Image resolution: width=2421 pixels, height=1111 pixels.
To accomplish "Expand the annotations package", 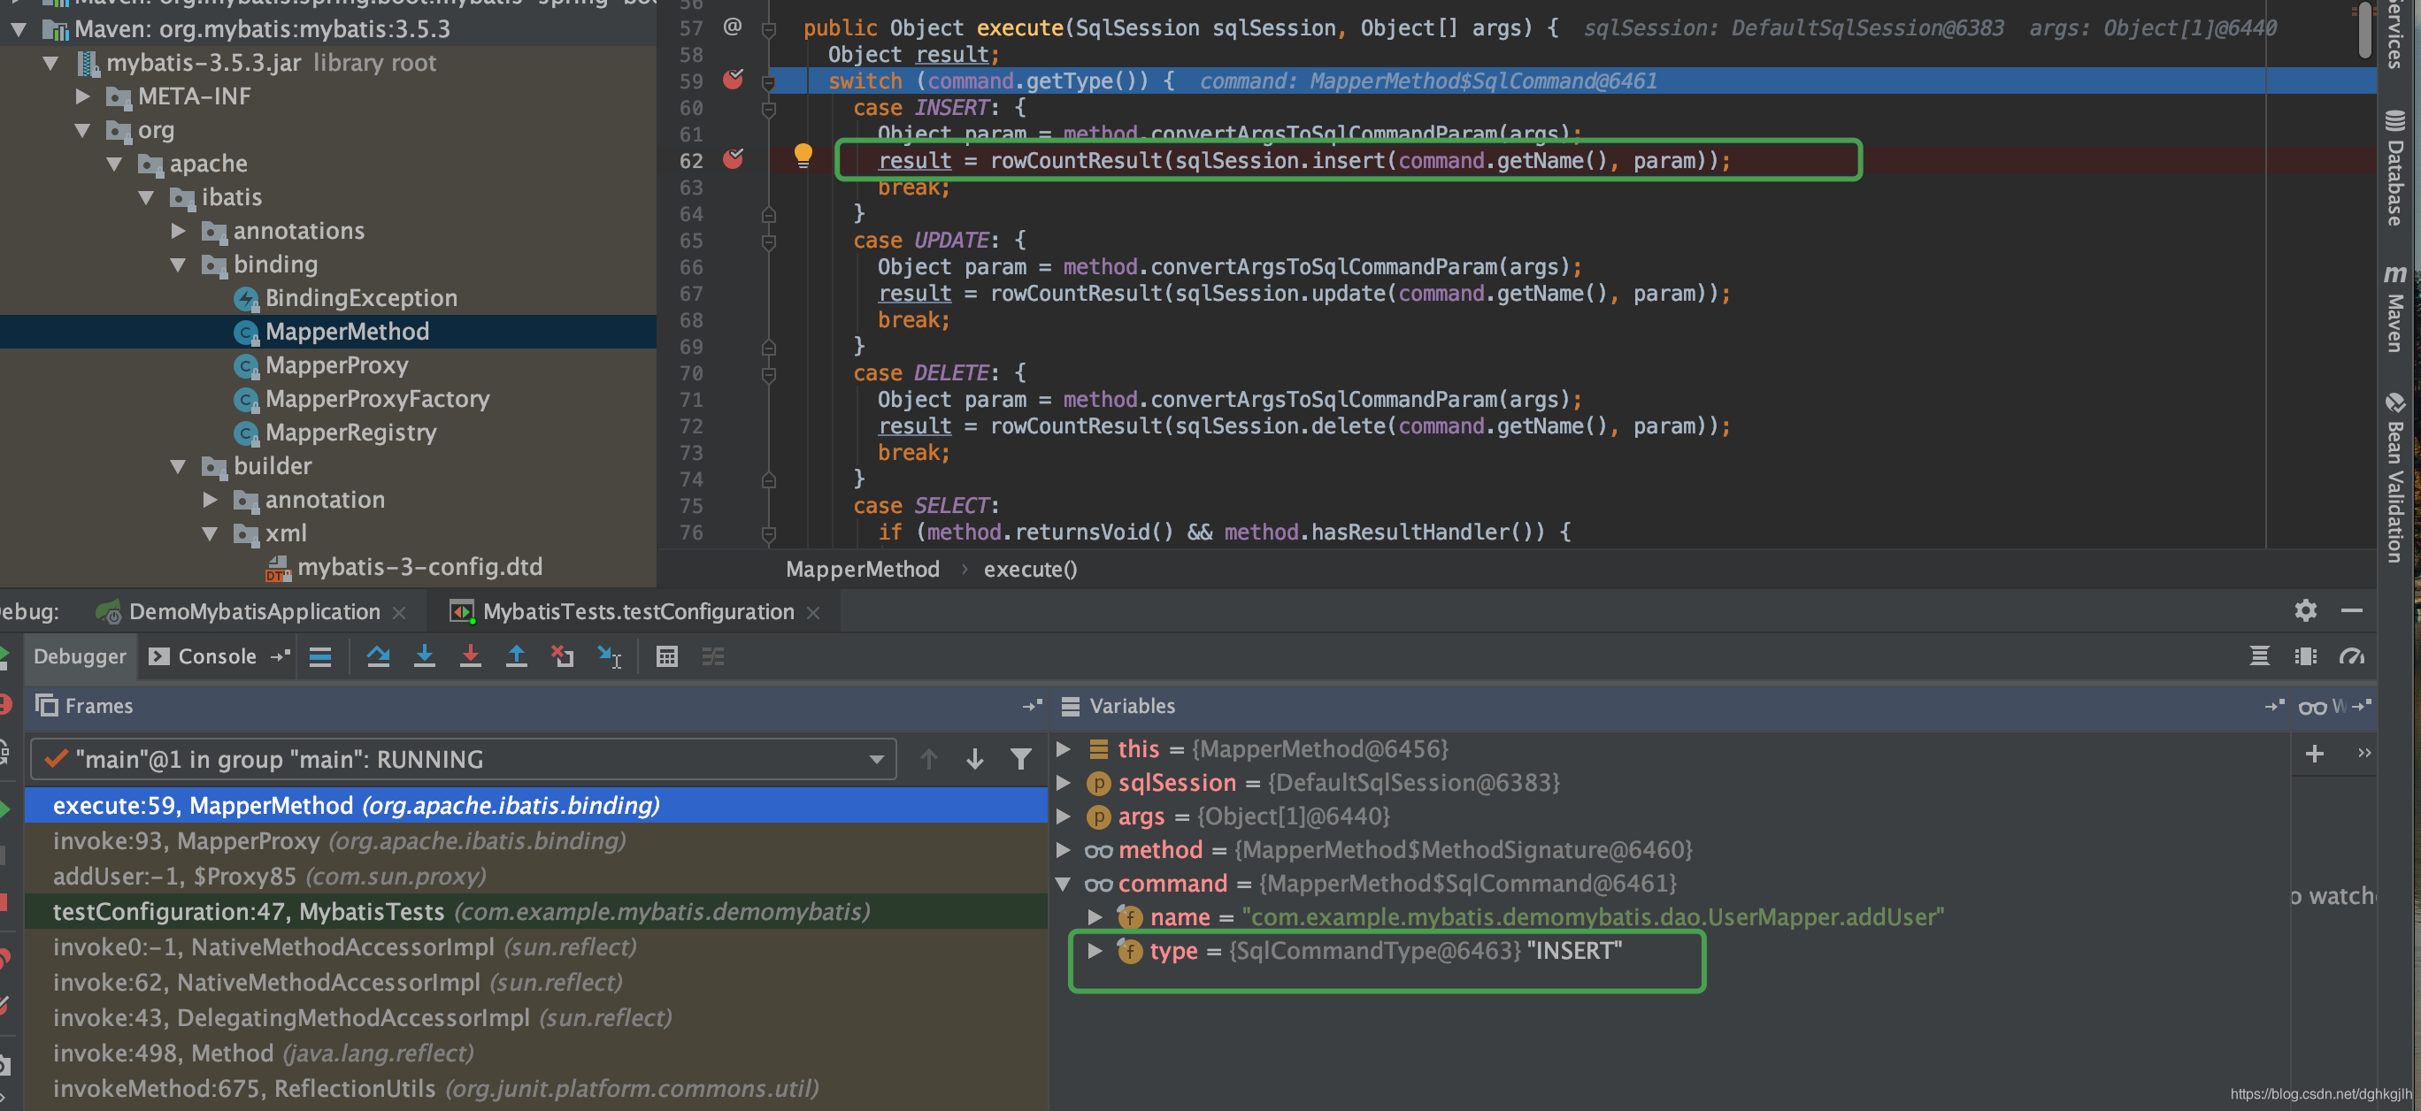I will (178, 231).
